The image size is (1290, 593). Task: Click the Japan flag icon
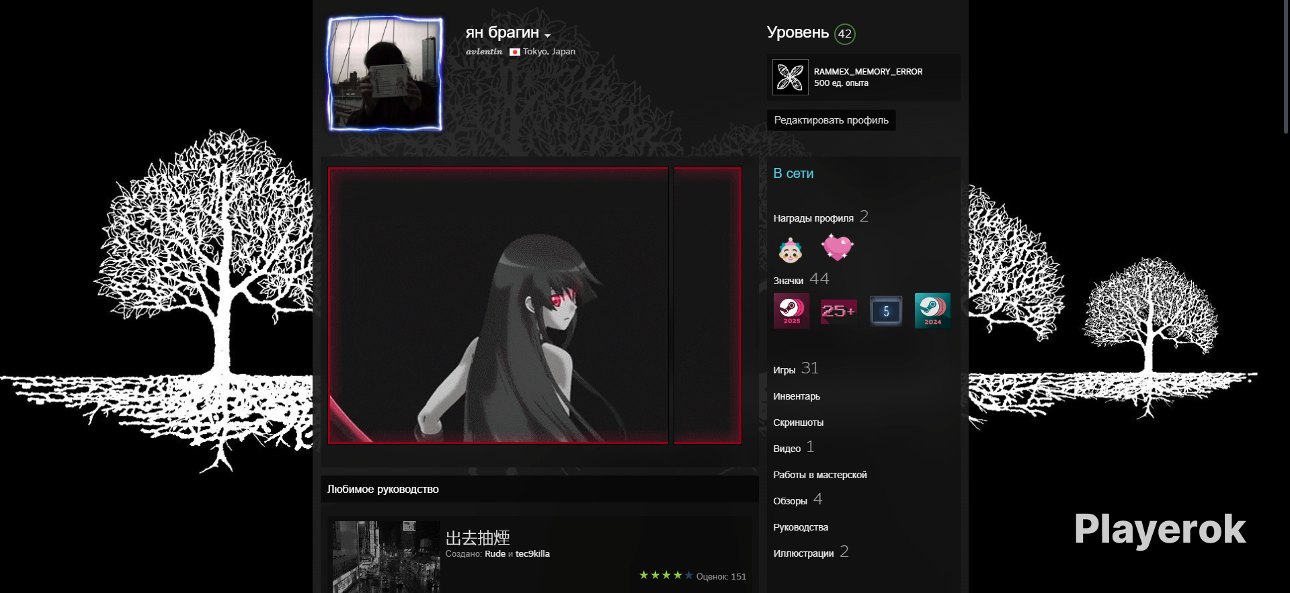(x=515, y=52)
